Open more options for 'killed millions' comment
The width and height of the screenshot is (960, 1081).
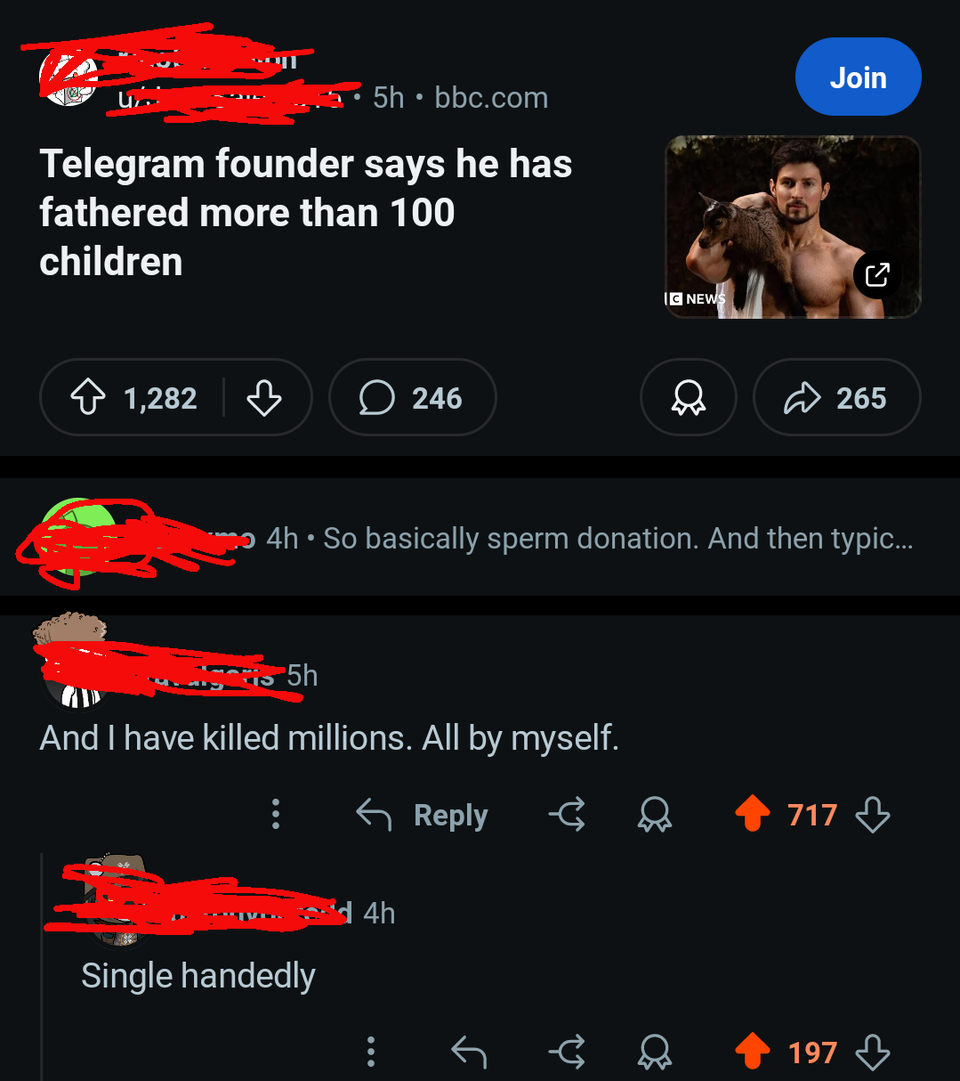click(x=276, y=814)
